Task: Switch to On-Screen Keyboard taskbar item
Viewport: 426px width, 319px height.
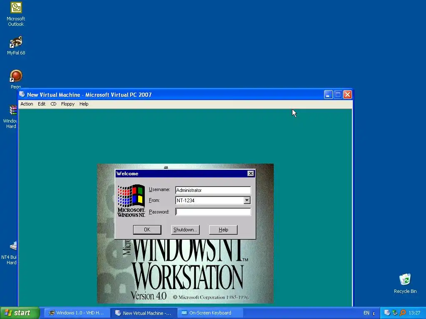Action: click(210, 313)
